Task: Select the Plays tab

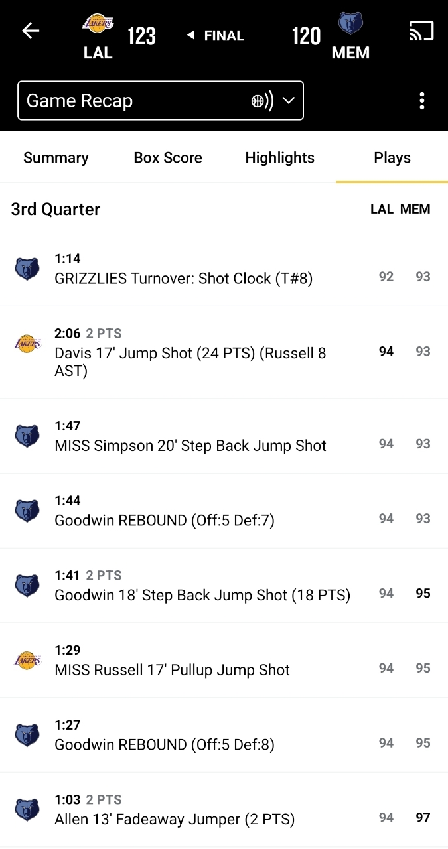Action: click(392, 158)
